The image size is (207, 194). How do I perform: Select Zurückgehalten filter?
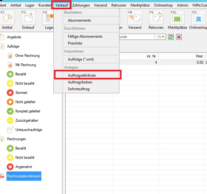pyautogui.click(x=27, y=120)
